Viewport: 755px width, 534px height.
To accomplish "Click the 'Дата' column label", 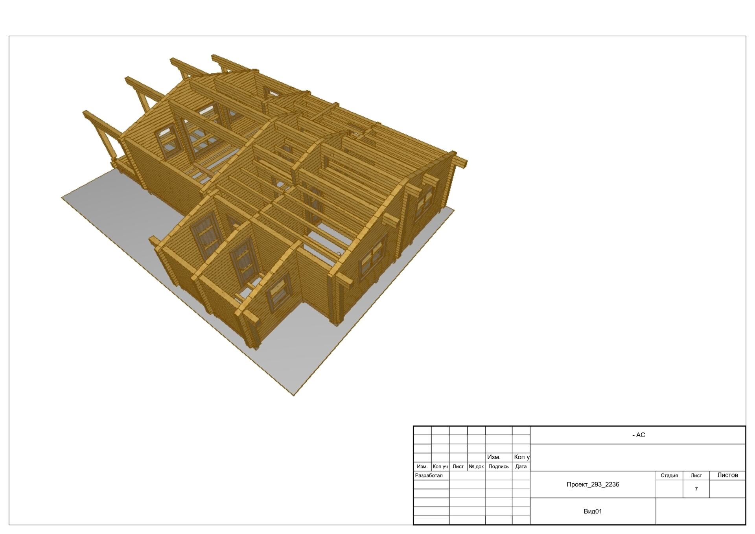I will coord(521,466).
